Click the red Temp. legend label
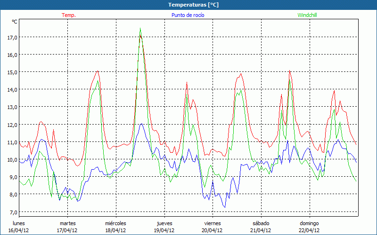This screenshot has width=377, height=235. 68,15
